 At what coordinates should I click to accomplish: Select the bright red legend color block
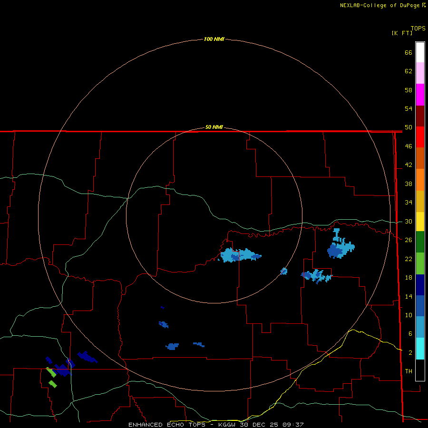420,137
